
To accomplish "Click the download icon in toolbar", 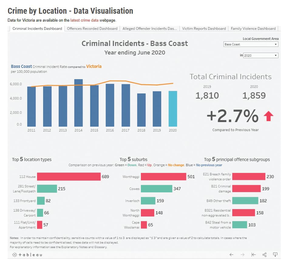I will [x=275, y=254].
